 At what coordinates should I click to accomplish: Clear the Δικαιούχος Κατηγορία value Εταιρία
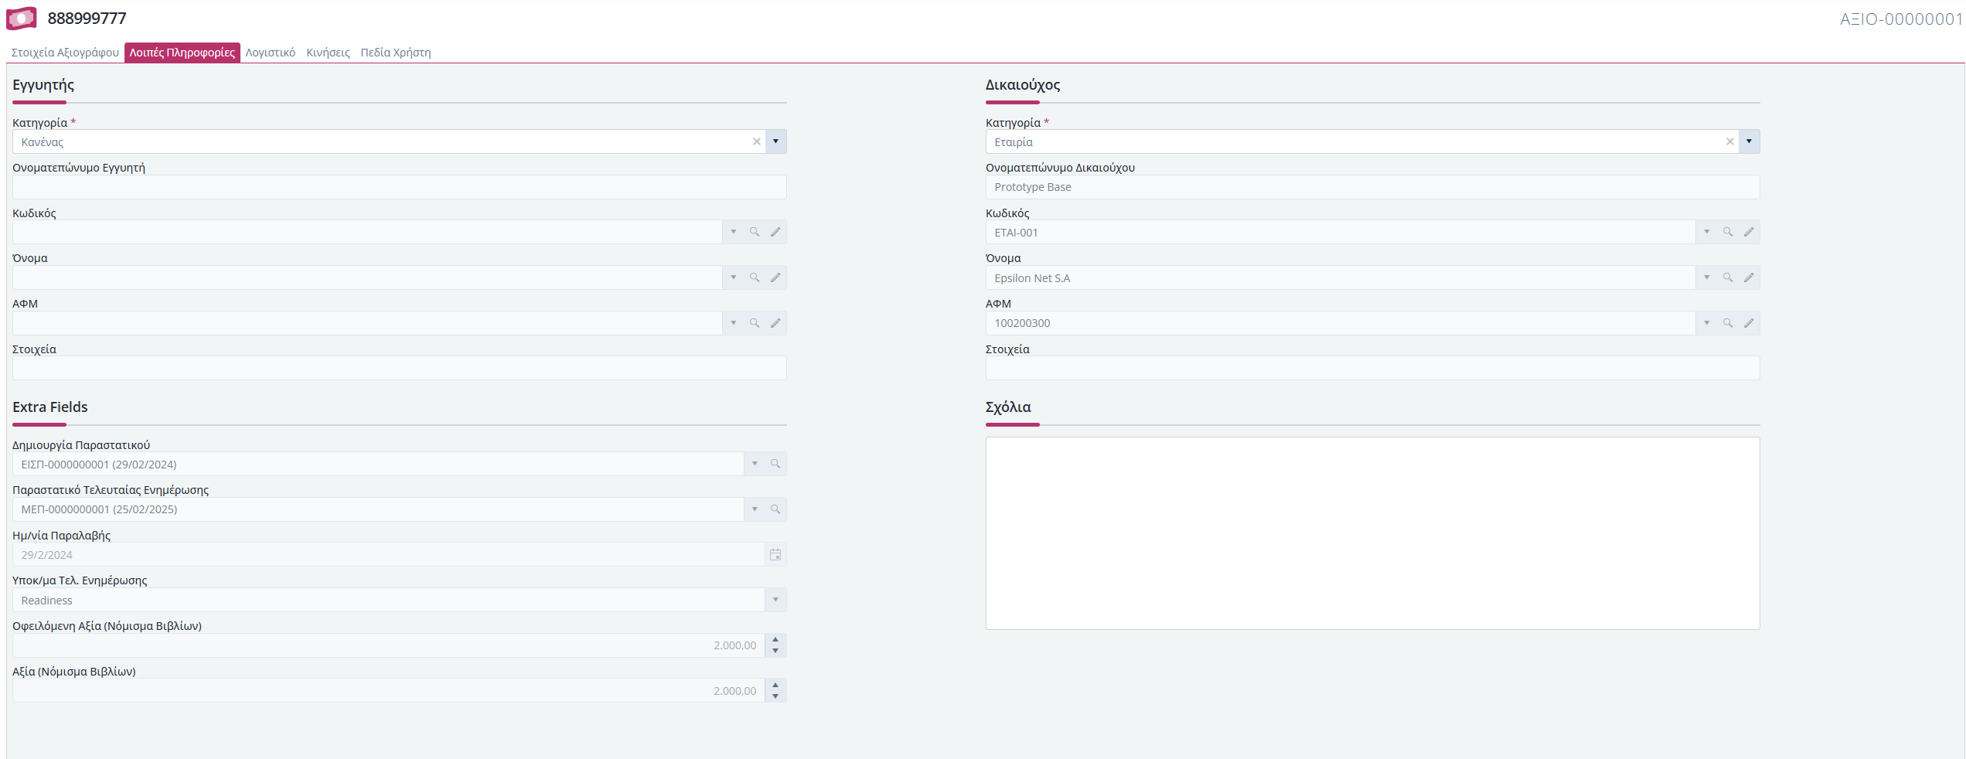point(1729,141)
